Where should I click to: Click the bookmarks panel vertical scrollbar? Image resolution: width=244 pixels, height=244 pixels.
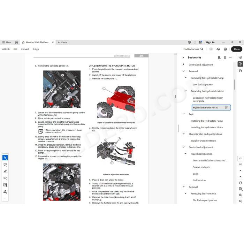click(234, 85)
